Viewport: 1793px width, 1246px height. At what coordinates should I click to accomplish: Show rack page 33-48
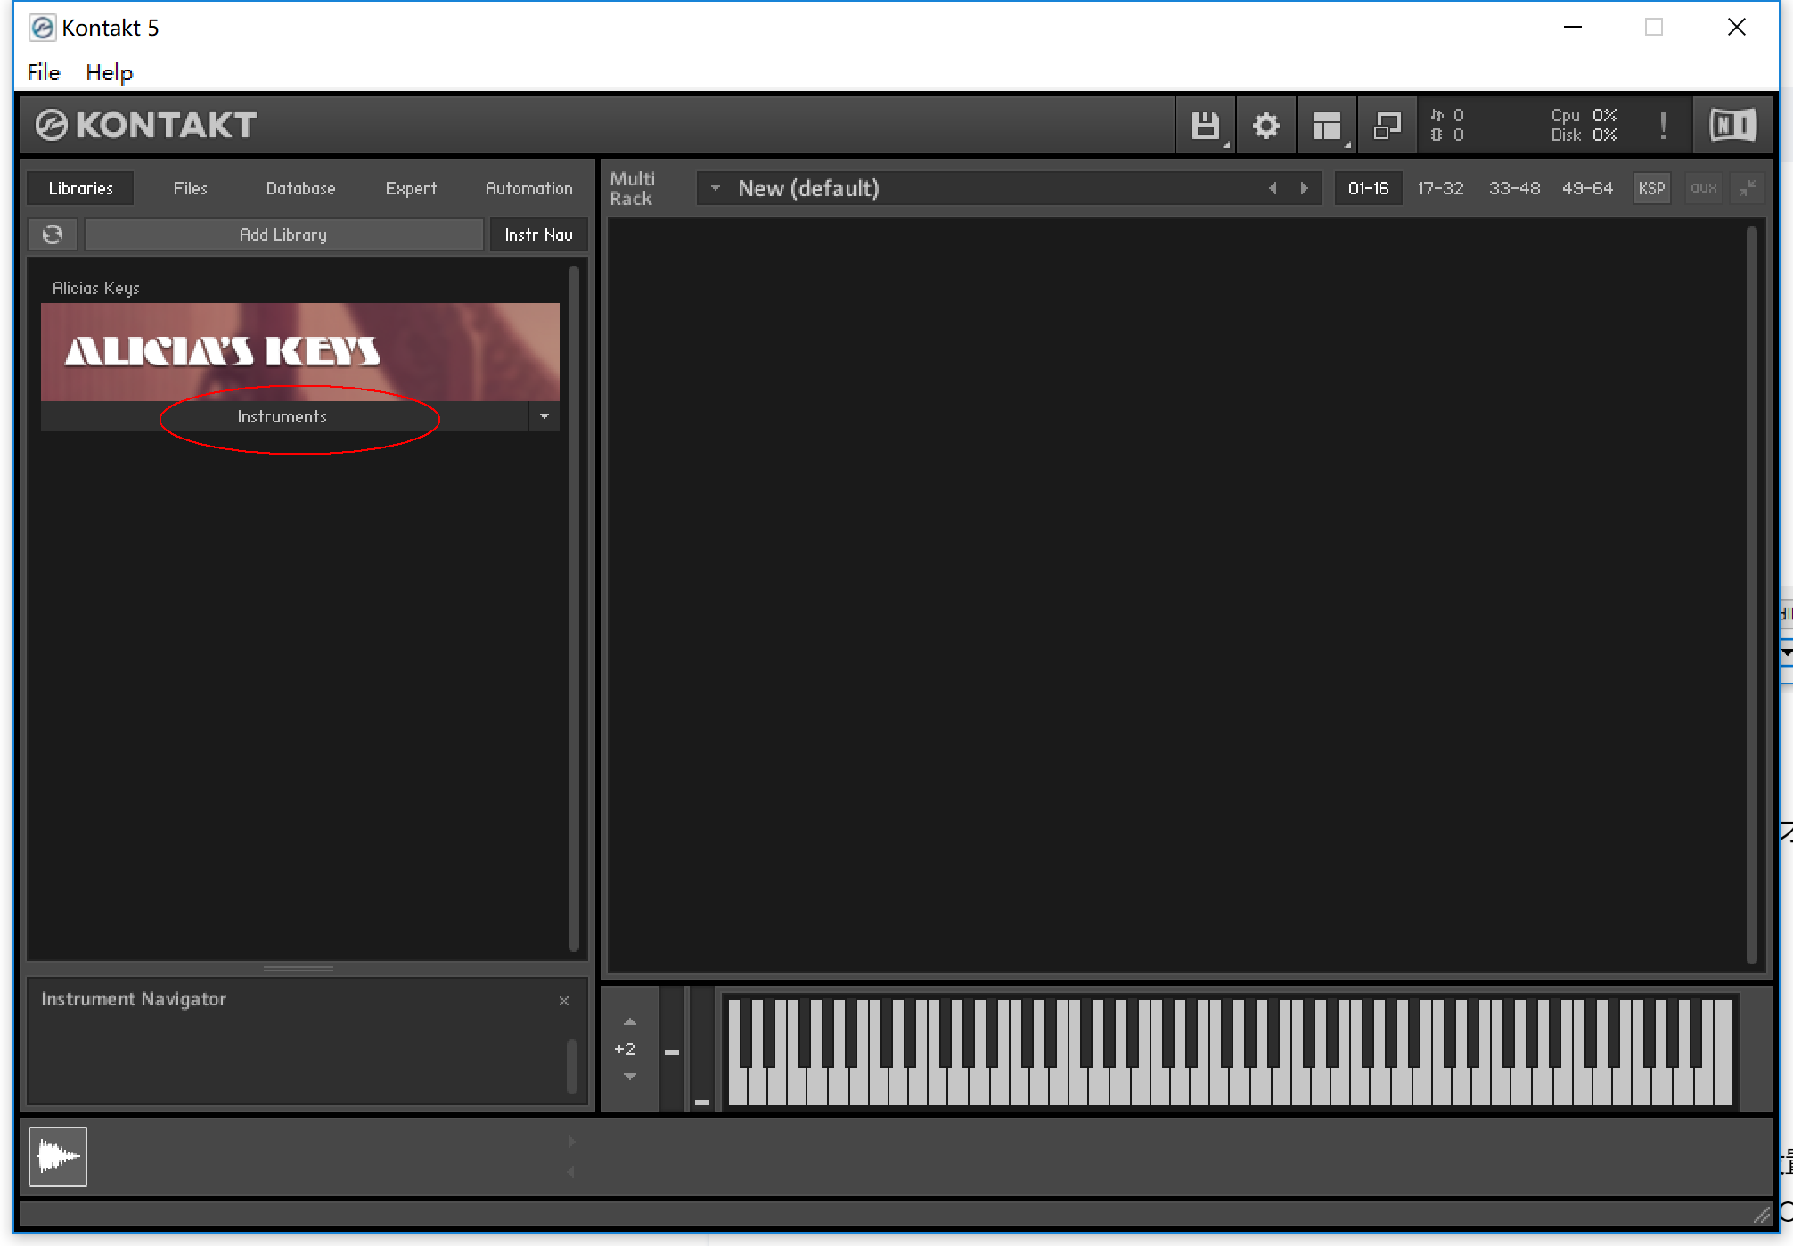click(1514, 188)
